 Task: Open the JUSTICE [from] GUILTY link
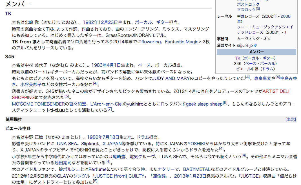[x=119, y=176]
